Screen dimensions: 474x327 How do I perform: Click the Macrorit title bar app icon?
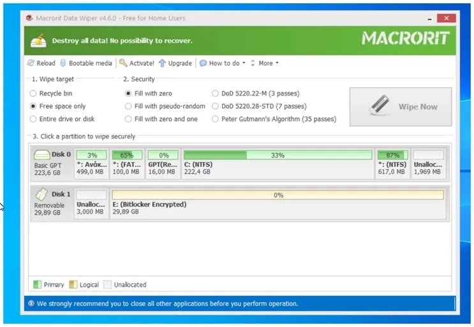pyautogui.click(x=29, y=18)
